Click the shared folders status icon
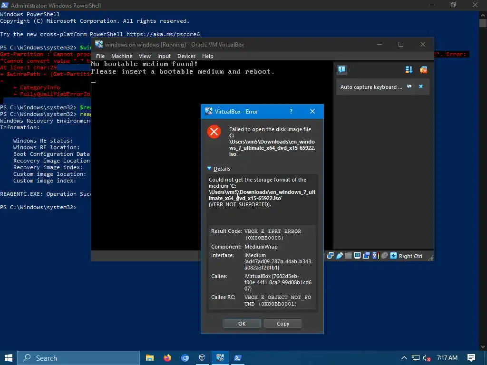 pyautogui.click(x=349, y=256)
